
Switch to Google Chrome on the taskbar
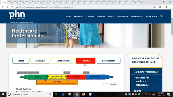(77, 94)
